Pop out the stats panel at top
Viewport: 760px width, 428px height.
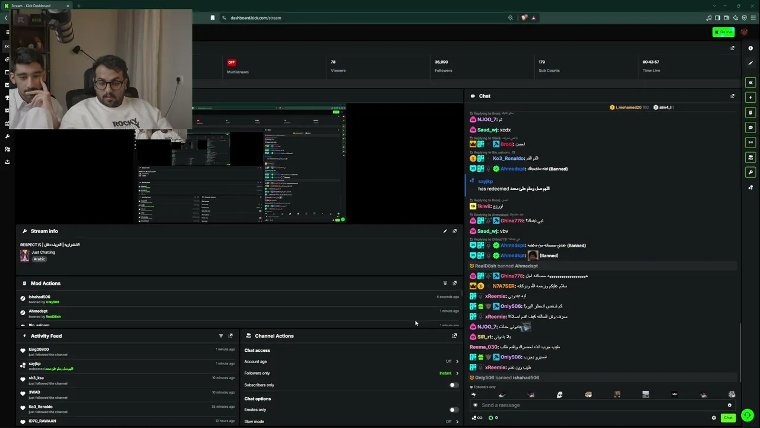coord(732,48)
